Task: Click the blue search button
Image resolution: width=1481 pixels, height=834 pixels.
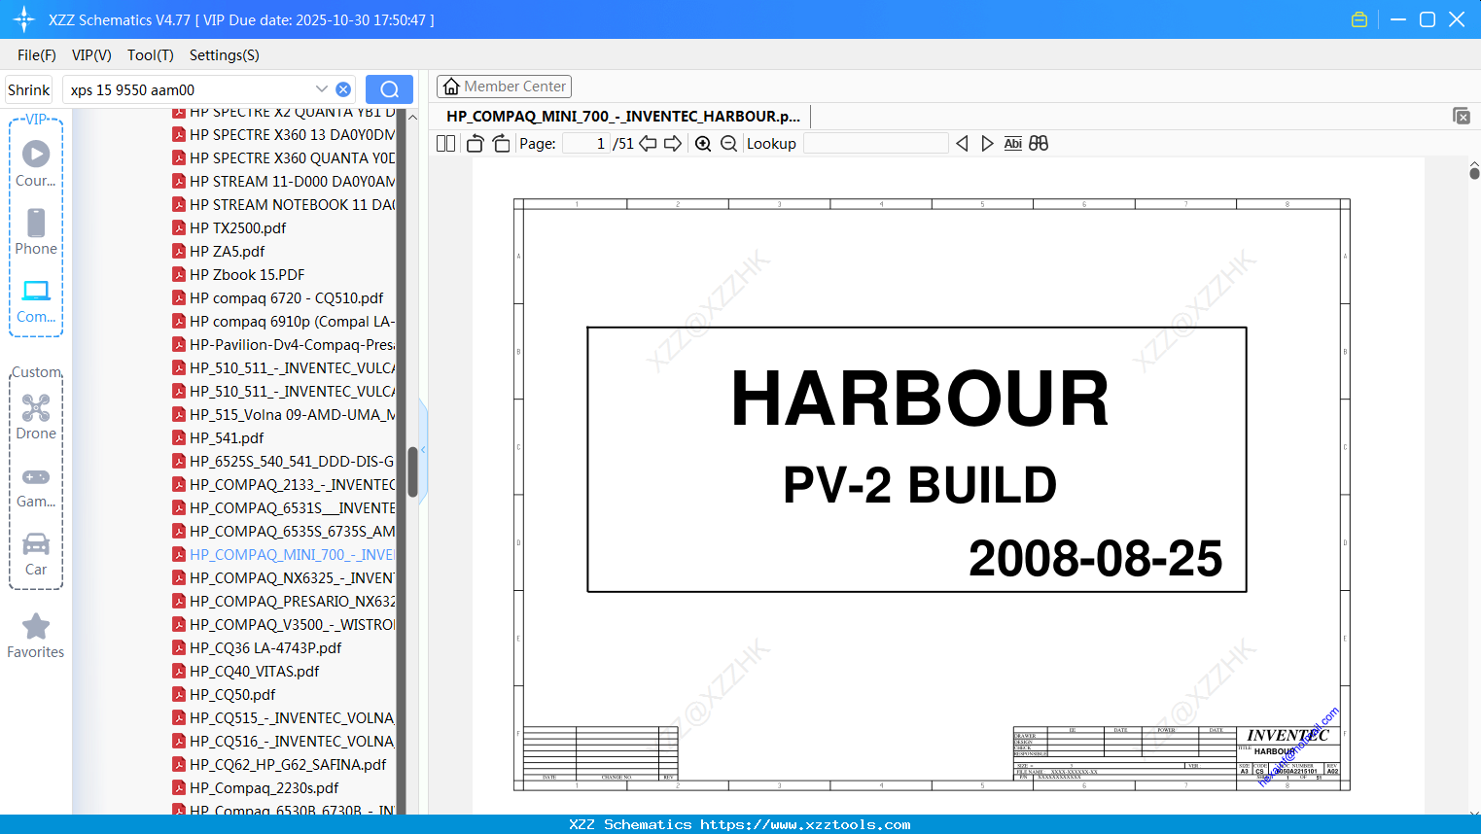Action: click(x=389, y=89)
